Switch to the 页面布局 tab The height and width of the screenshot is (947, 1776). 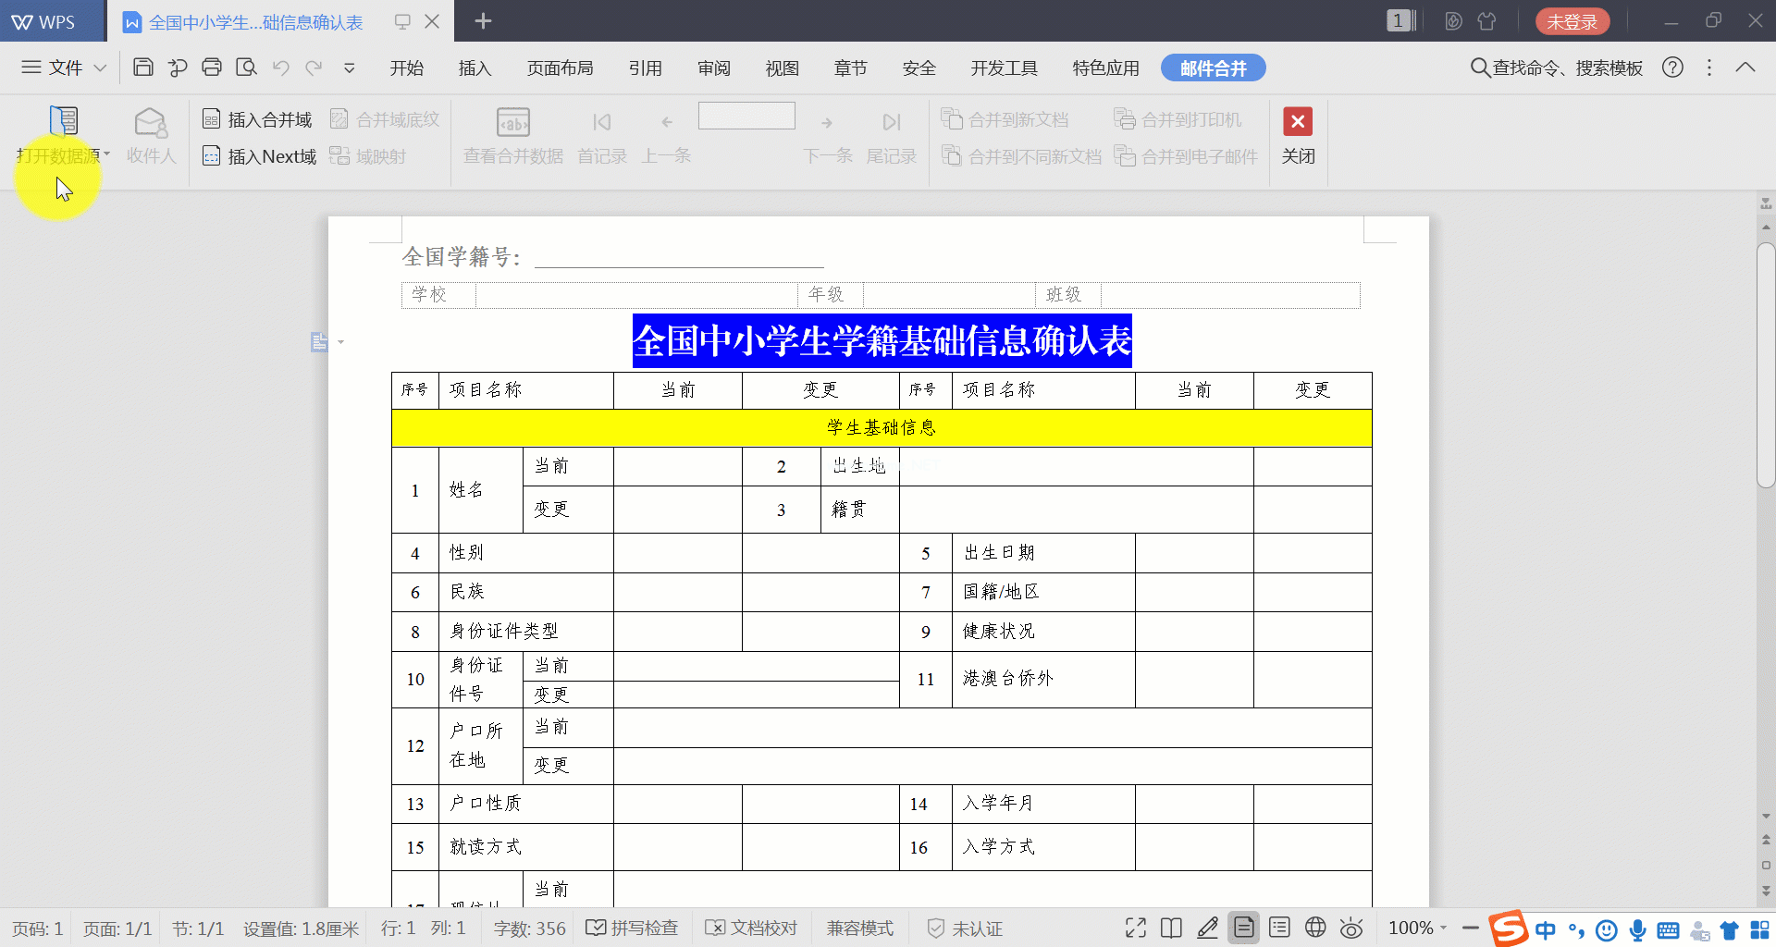pos(560,68)
